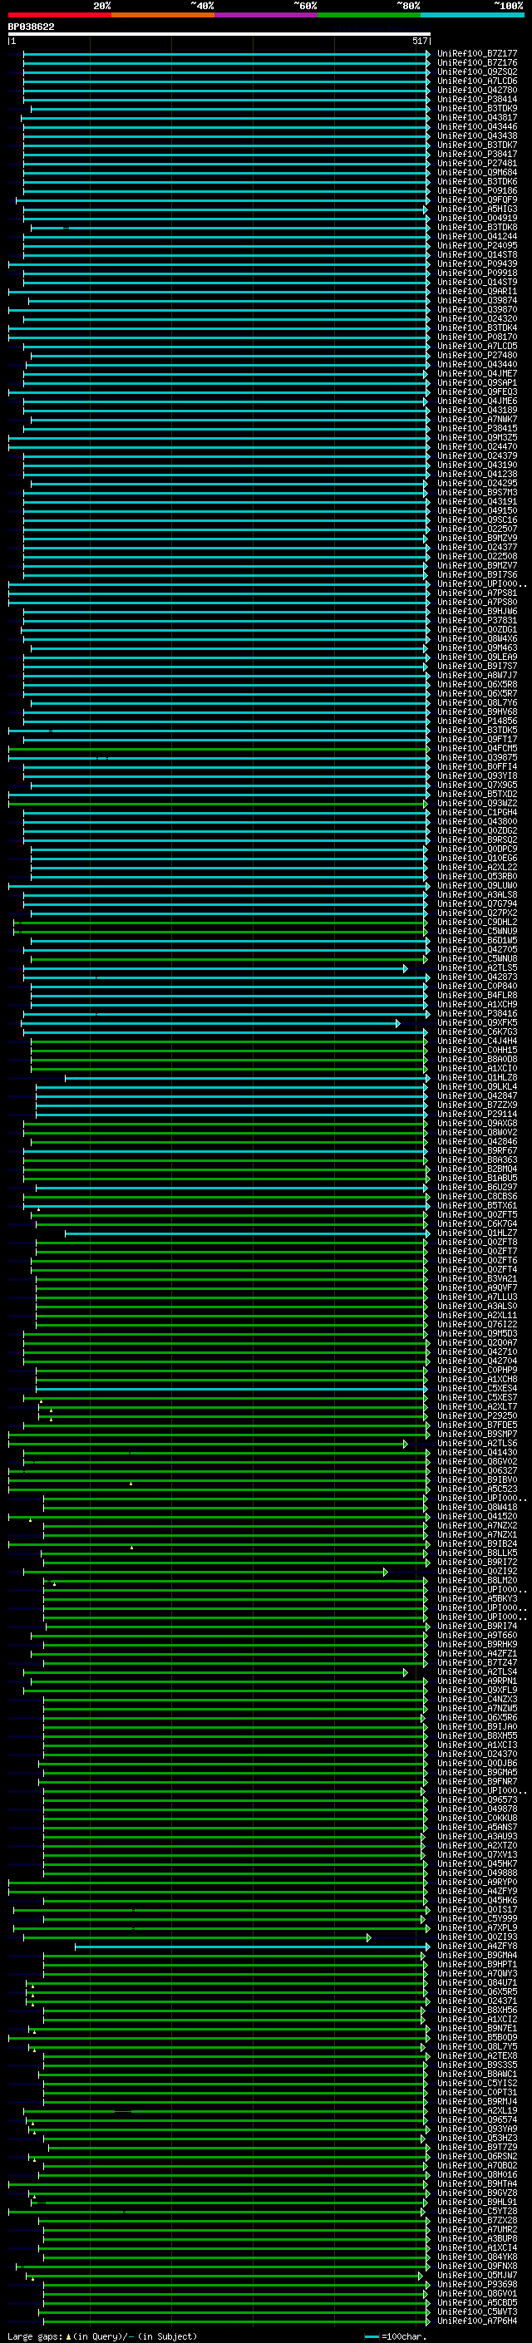Select the UniRef100_P08170 hit label
The height and width of the screenshot is (2343, 532).
click(x=476, y=337)
